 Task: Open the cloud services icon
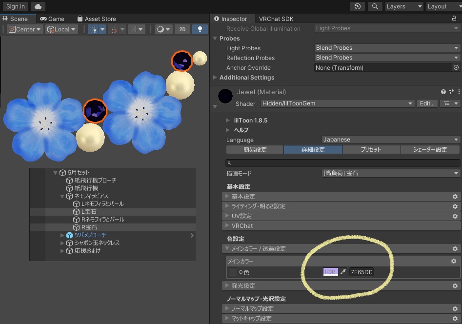click(38, 6)
